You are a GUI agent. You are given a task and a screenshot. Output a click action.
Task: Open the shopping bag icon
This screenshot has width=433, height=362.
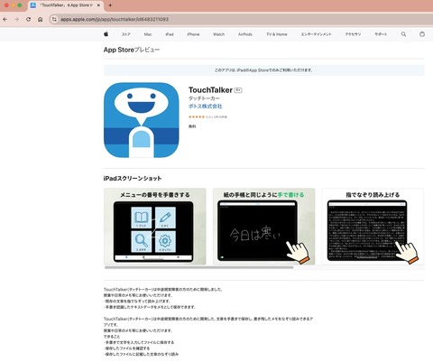click(422, 34)
